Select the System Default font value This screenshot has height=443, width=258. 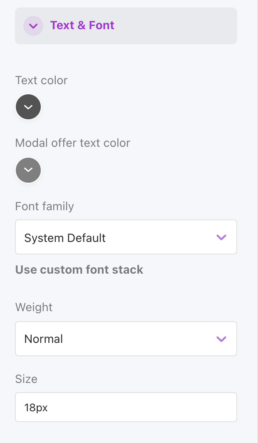coord(65,238)
